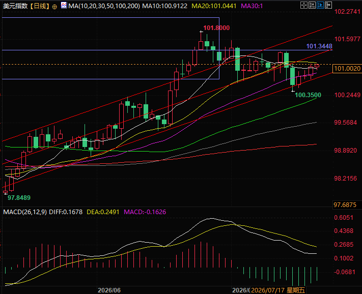This screenshot has height=294, width=362.
Task: Click the 美元指数 chart title
Action: click(x=15, y=6)
